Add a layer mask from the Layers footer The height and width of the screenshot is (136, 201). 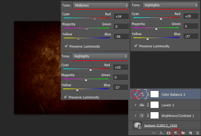click(x=168, y=133)
